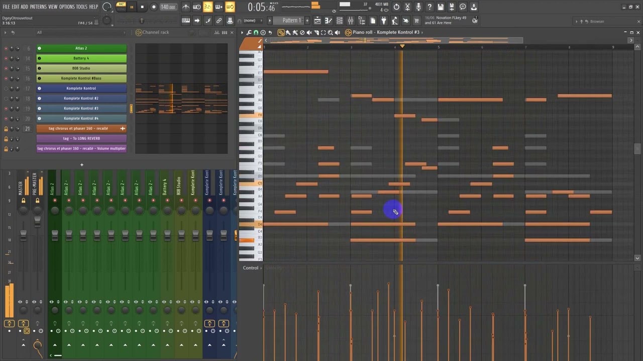Open the PATTERNS menu

tap(38, 7)
